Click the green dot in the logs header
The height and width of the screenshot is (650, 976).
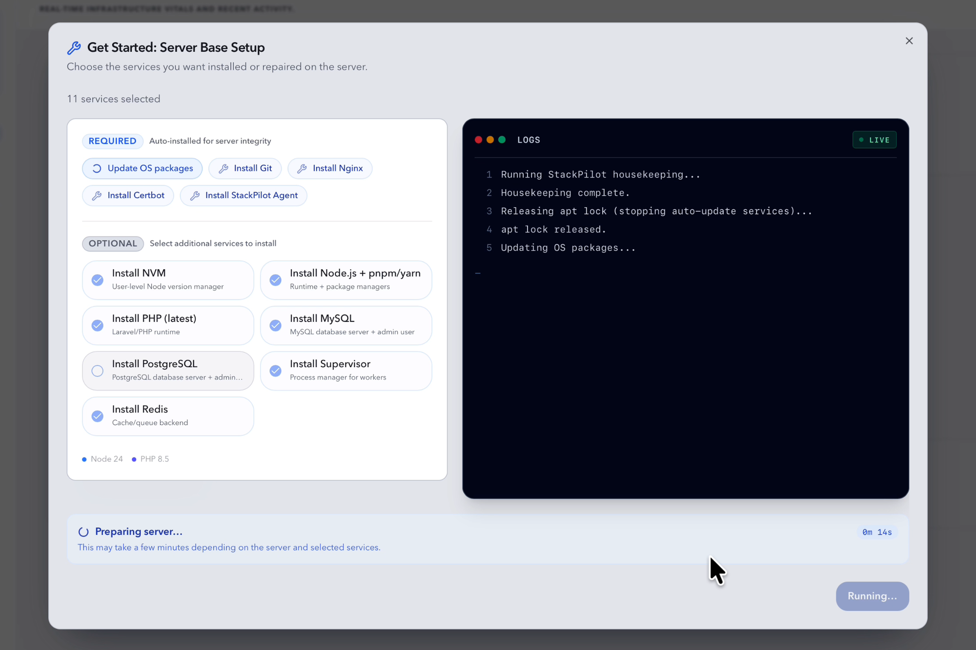point(502,140)
